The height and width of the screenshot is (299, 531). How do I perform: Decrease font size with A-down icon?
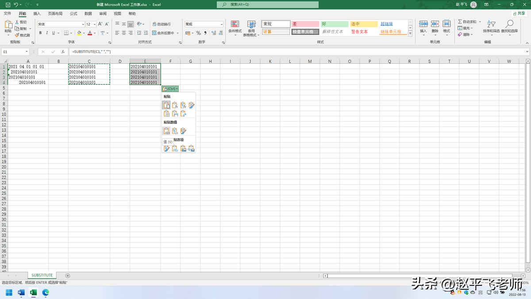107,24
